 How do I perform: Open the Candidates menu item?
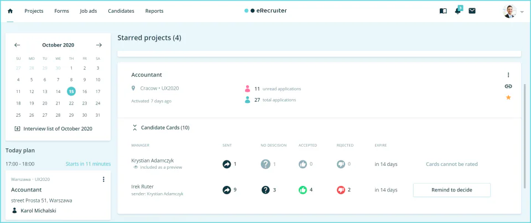121,11
